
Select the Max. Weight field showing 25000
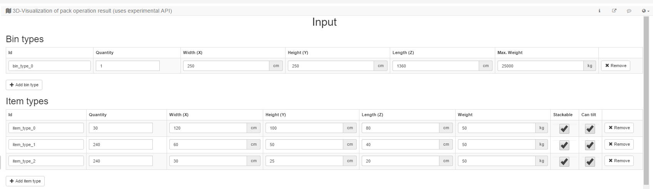pyautogui.click(x=540, y=66)
